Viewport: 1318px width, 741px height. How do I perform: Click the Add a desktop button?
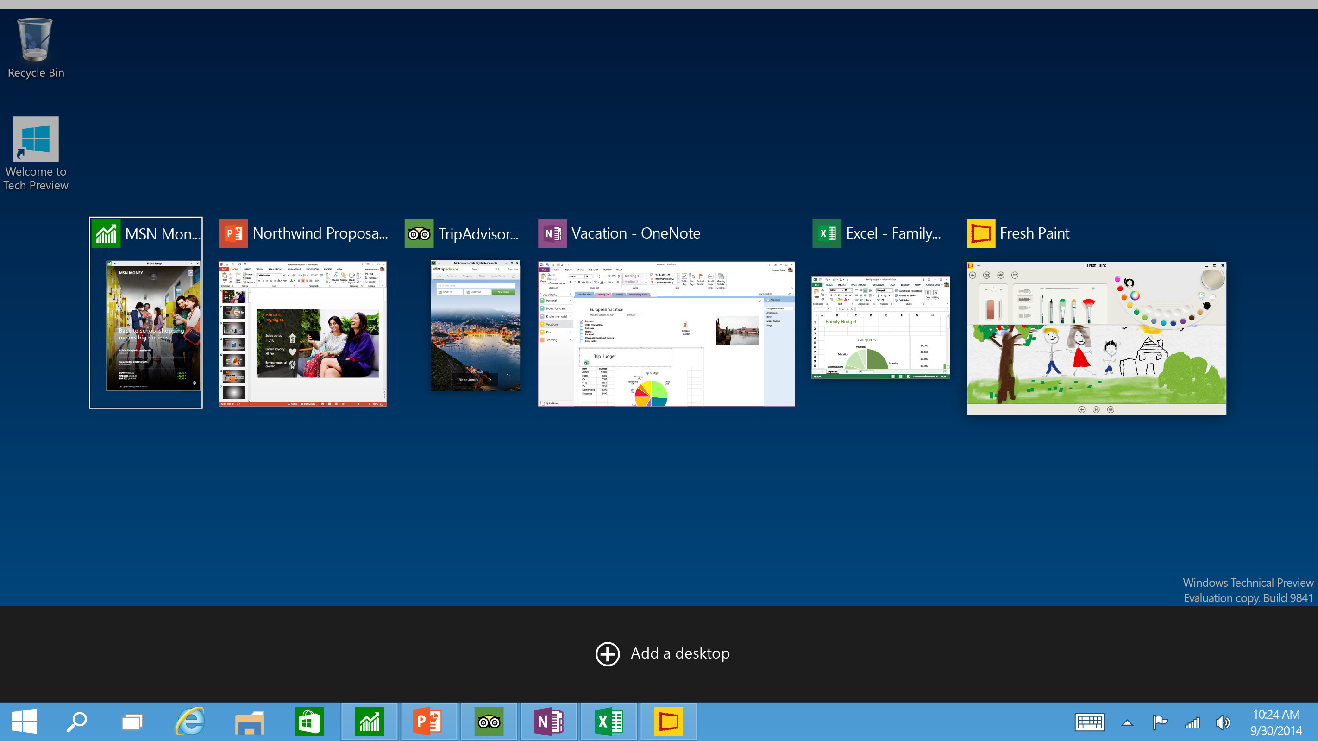click(663, 653)
